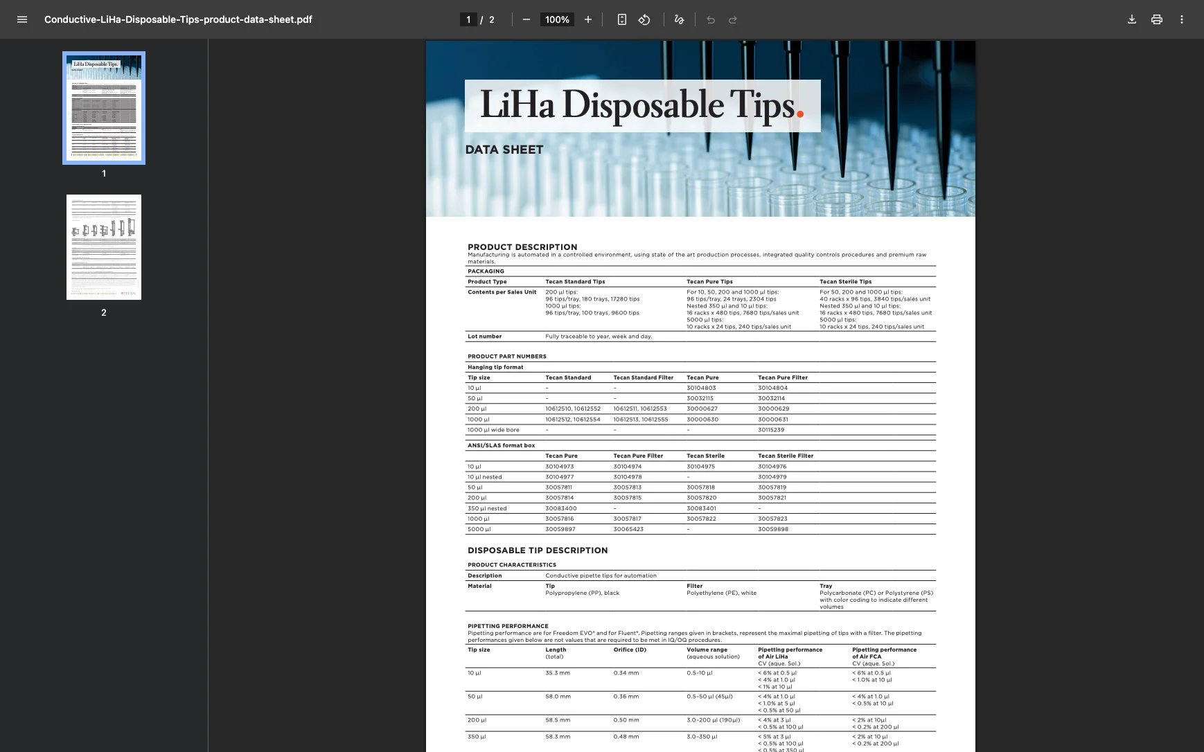Screen dimensions: 1204x752
Task: Click the zoom in plus icon
Action: point(588,19)
